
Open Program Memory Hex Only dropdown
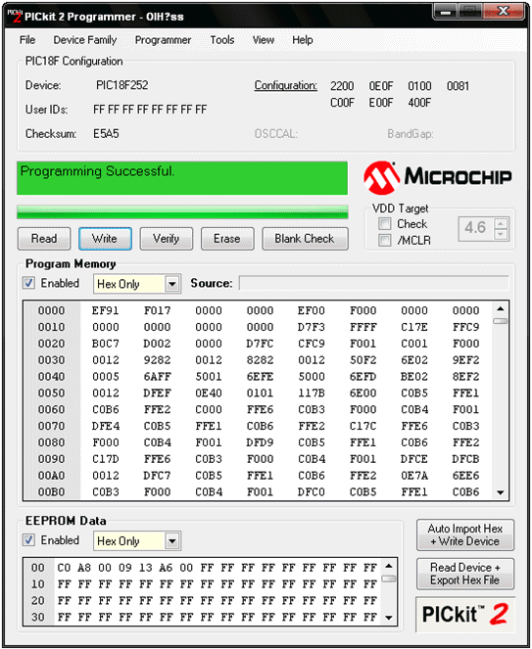(172, 284)
